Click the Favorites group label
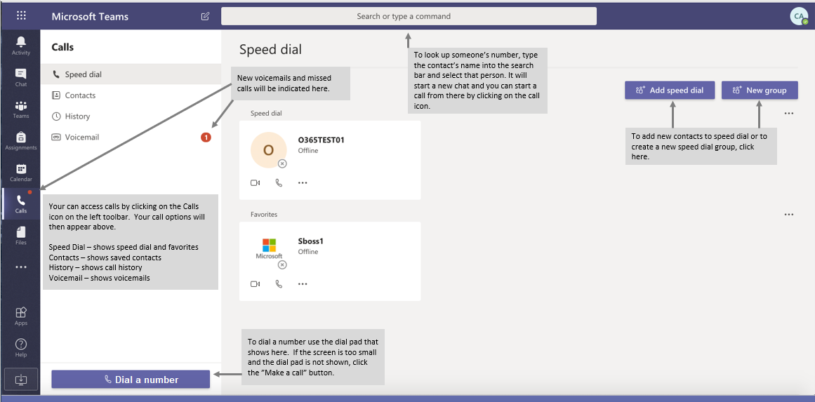This screenshot has width=815, height=402. 264,214
